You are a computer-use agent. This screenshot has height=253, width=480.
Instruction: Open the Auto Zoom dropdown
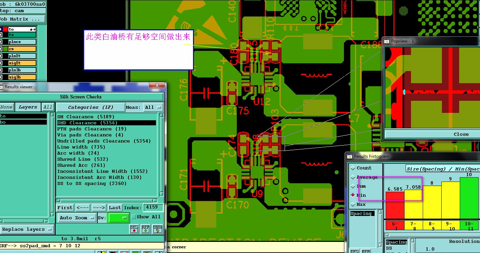(77, 218)
